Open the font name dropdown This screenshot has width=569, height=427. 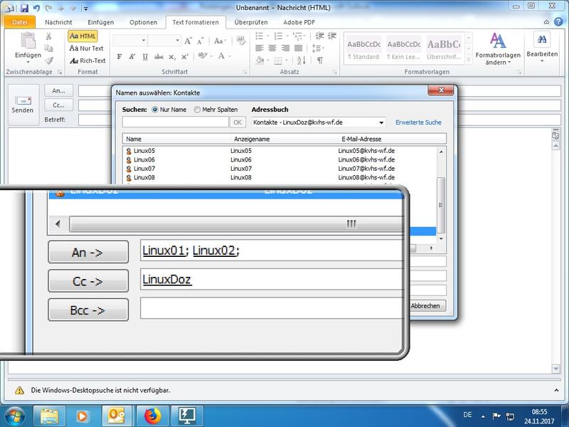[144, 41]
